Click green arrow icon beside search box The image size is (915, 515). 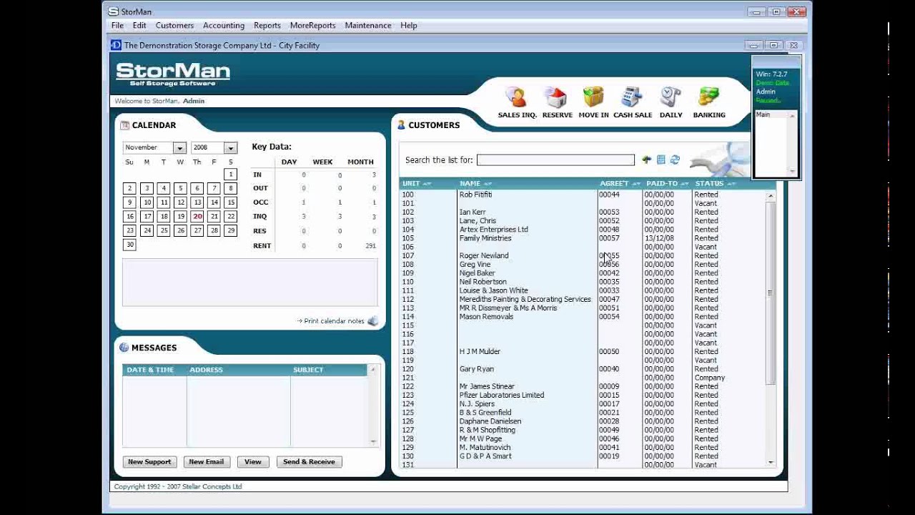pos(647,160)
